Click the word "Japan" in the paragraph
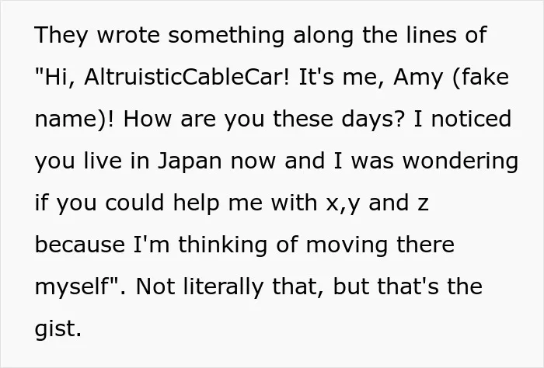Viewport: 544px width, 368px height. tap(190, 162)
